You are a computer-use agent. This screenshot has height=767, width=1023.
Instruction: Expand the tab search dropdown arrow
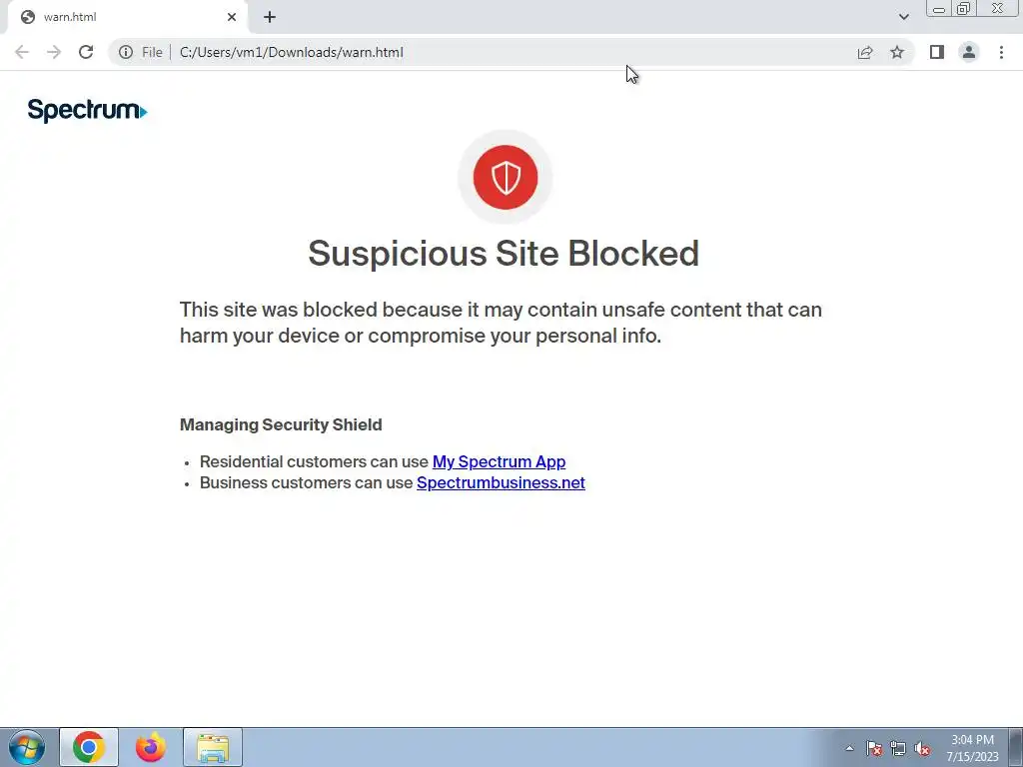coord(903,17)
